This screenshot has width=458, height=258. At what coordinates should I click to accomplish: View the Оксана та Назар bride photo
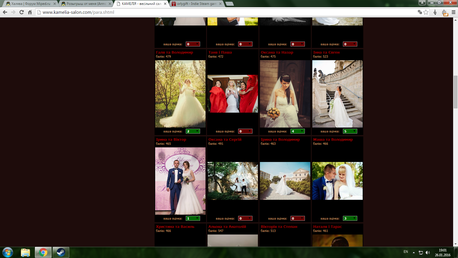coord(285,94)
